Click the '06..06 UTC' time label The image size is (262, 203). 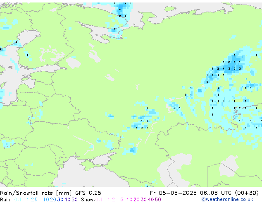pos(216,193)
